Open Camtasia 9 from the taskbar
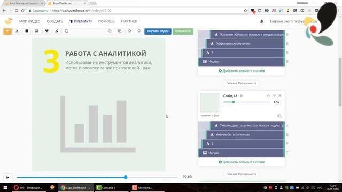This screenshot has width=342, height=192. [x=111, y=187]
